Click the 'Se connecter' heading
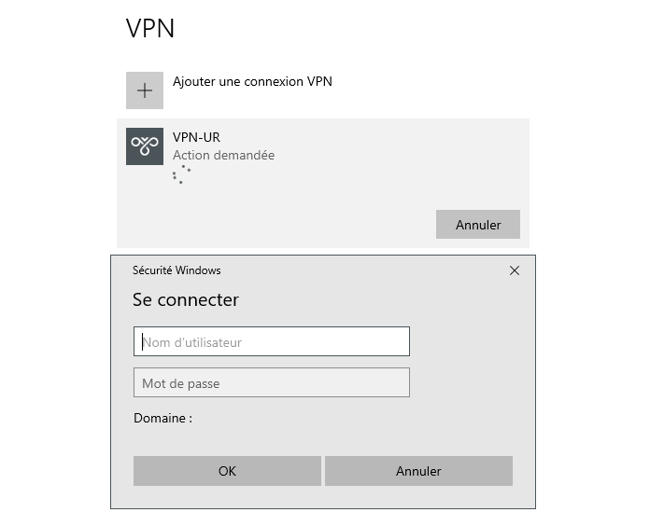The width and height of the screenshot is (650, 526). [186, 300]
